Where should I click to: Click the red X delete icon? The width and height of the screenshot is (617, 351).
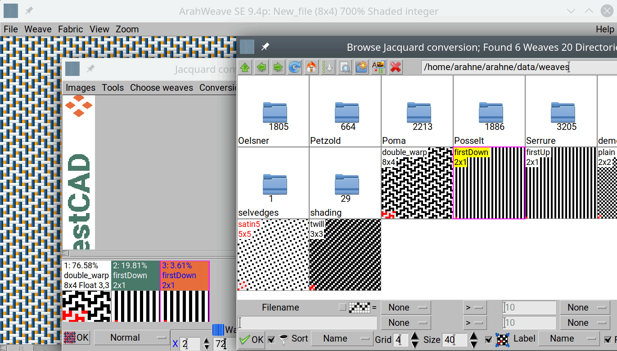pyautogui.click(x=395, y=67)
